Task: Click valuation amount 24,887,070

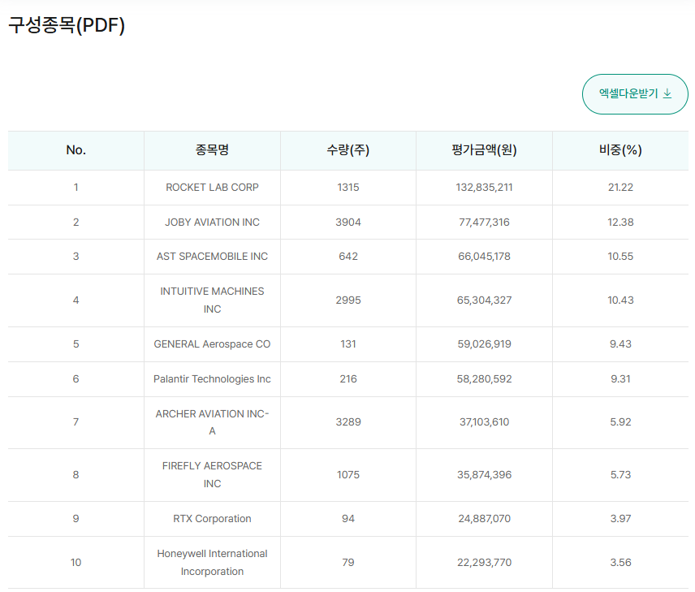Action: tap(484, 519)
